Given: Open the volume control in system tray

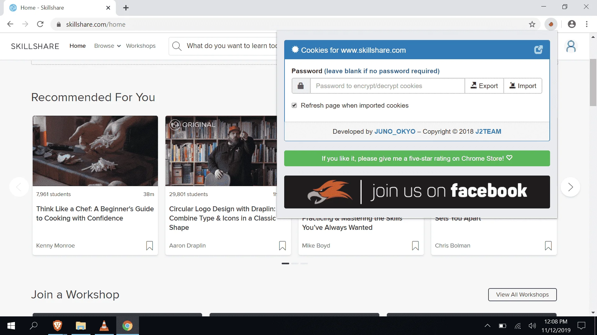Looking at the screenshot, I should coord(532,326).
